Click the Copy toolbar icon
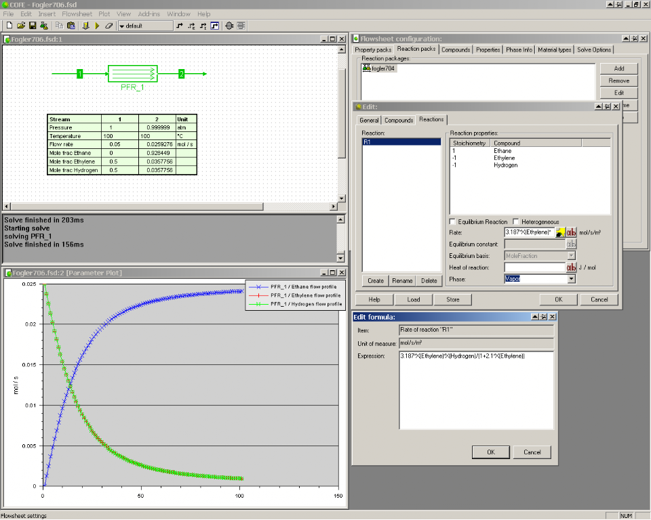 point(60,26)
